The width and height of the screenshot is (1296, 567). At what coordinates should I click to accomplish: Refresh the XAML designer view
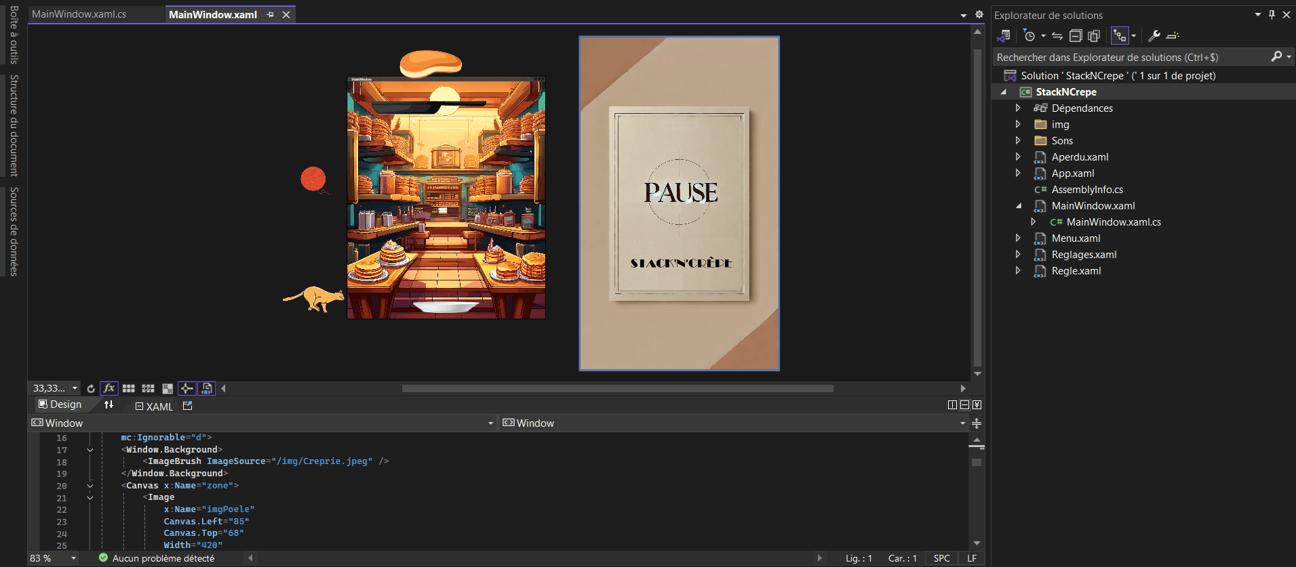[91, 389]
